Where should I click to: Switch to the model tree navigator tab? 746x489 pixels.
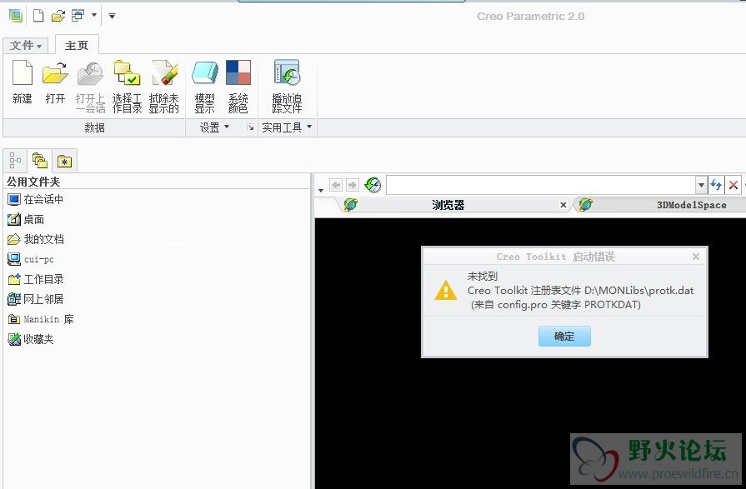(x=15, y=161)
